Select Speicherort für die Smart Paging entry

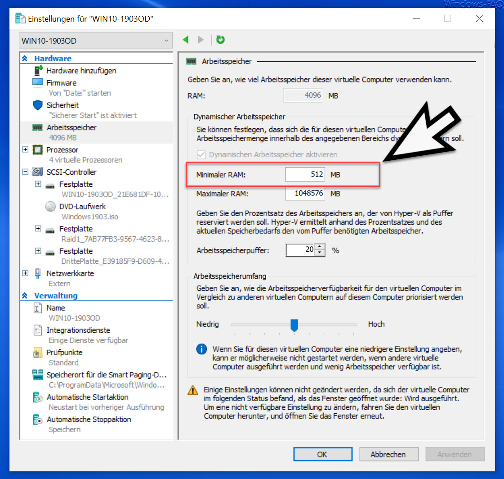click(x=107, y=375)
